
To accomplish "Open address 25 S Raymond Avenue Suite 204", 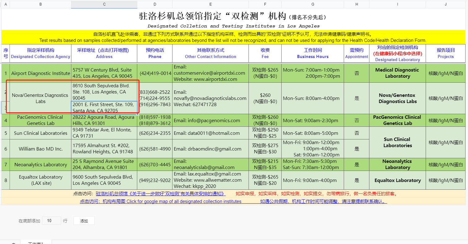I will 104,164.
